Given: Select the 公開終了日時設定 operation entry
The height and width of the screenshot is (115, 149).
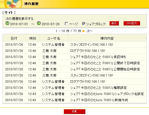Looking at the screenshot, I should [x=105, y=63].
